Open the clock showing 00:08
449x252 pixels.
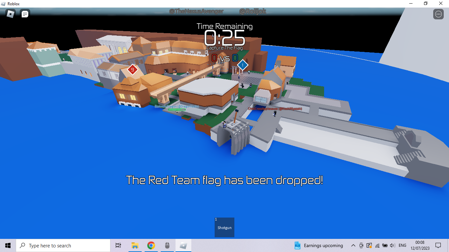(420, 245)
